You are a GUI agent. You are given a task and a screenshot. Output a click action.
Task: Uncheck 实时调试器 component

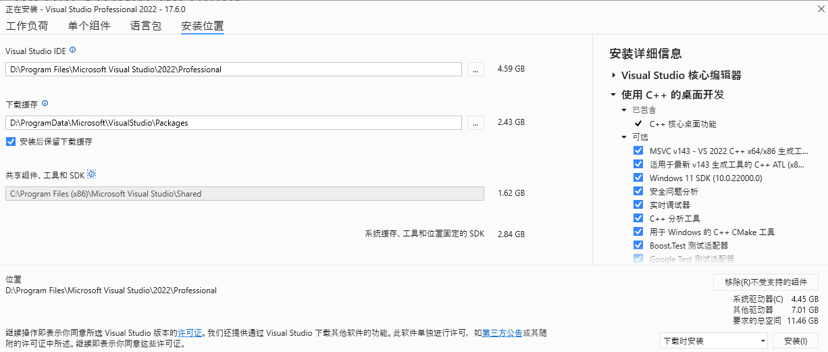click(638, 205)
